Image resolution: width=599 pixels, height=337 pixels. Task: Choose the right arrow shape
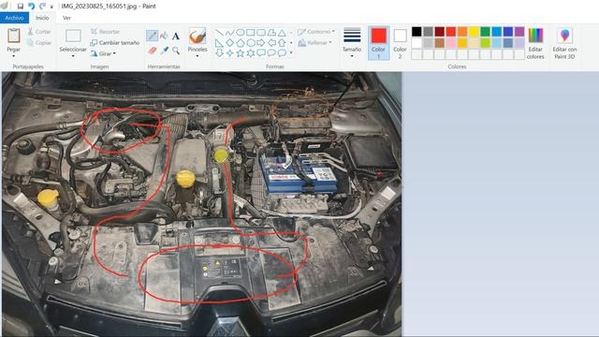[261, 43]
